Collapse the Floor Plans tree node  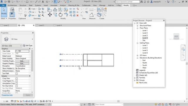137,28
